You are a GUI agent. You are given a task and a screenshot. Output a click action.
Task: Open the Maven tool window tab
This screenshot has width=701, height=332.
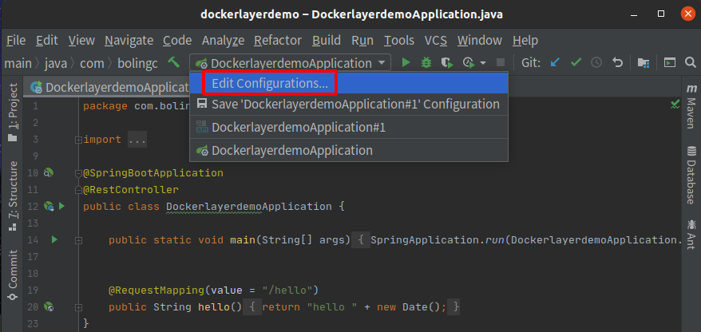coord(691,106)
